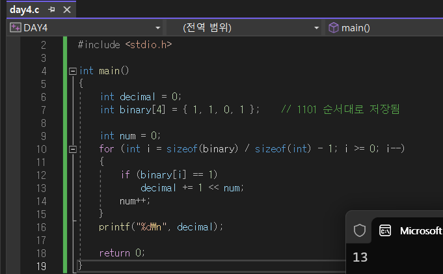
Task: Click the comment 1101 순서대로 저장됨
Action: [x=340, y=109]
